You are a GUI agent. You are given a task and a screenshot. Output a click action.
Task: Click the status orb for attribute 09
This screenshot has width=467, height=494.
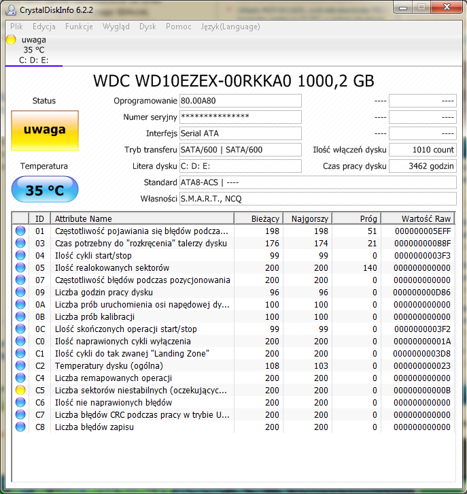20,293
